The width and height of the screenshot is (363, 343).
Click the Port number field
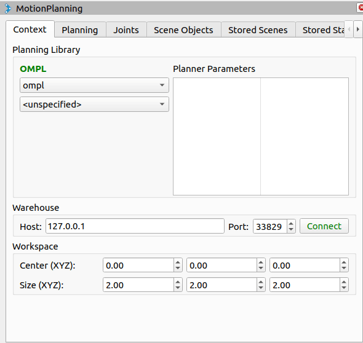point(270,226)
